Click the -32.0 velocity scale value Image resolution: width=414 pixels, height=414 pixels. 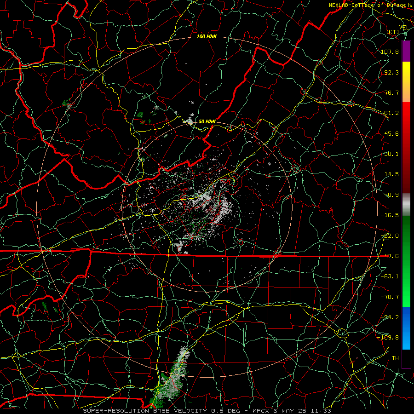(390, 236)
